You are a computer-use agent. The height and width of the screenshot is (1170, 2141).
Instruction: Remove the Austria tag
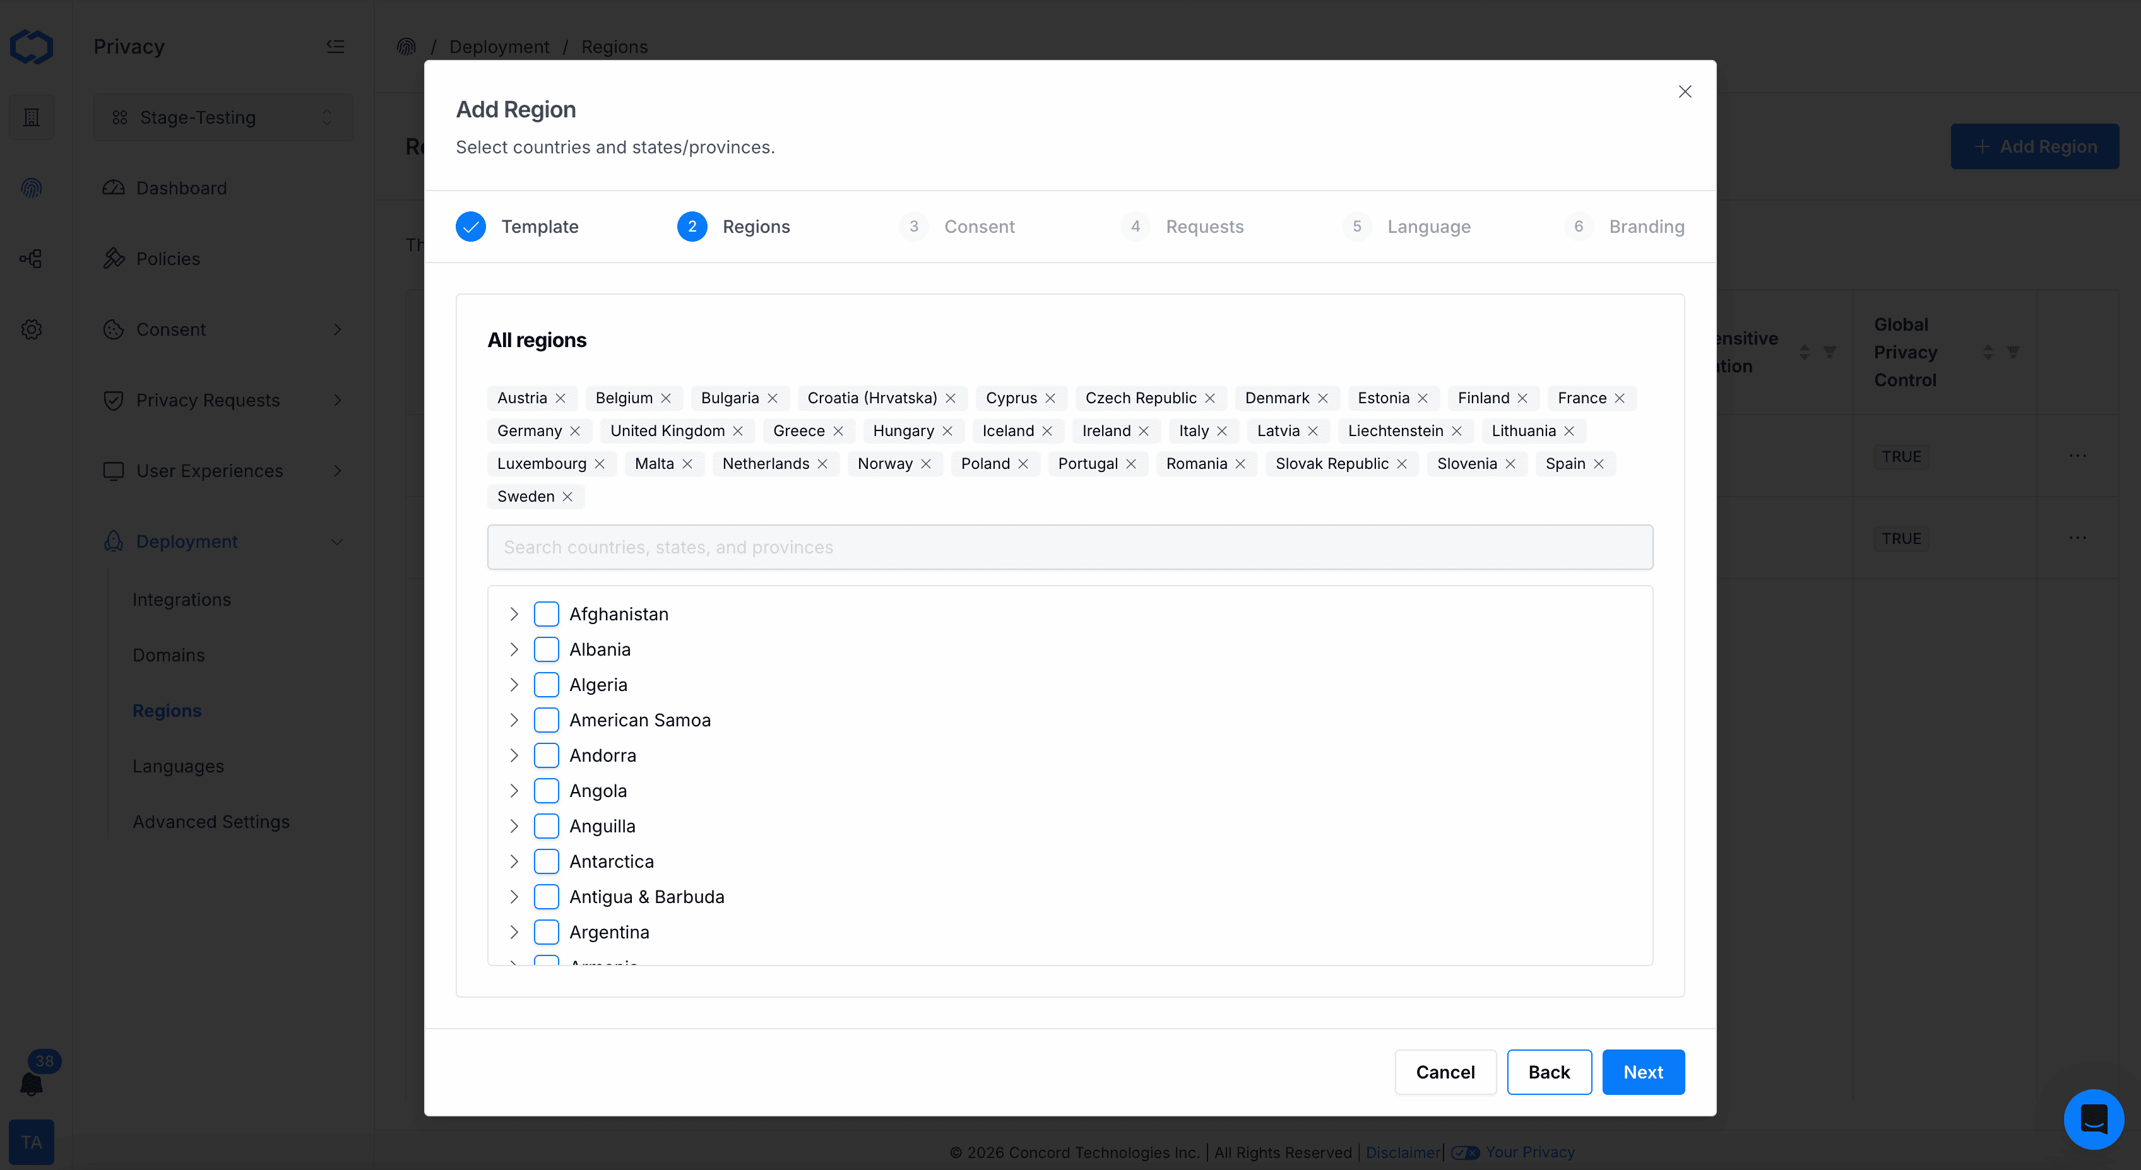[560, 398]
